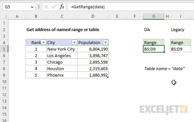The image size is (194, 122).
Task: Click inside the formula bar showing =GetRange(data)
Action: tap(131, 7)
